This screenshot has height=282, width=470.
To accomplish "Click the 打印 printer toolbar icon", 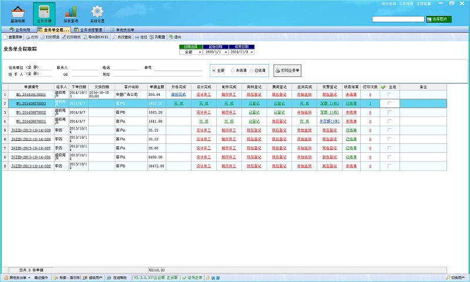I will 32,36.
